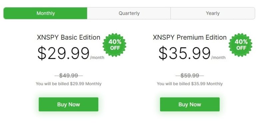The image size is (256, 123).
Task: Click the OFF text in Basic discount badge
Action: 115,48
